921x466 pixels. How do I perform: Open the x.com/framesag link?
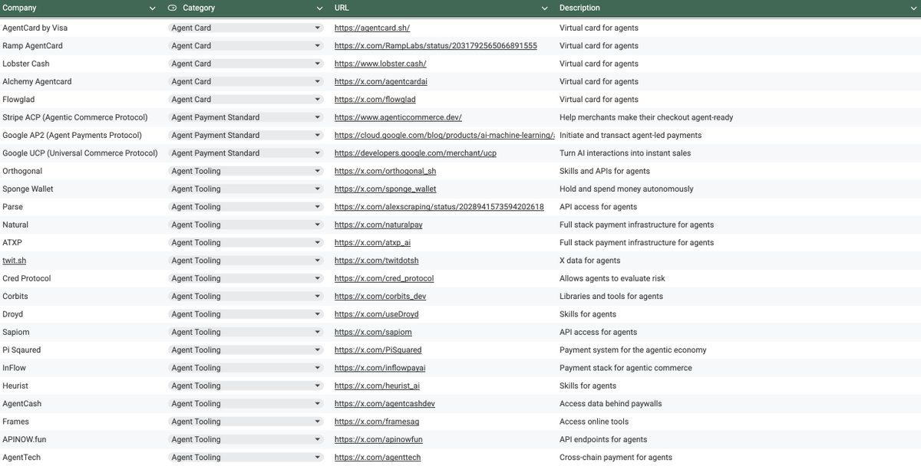click(x=377, y=422)
